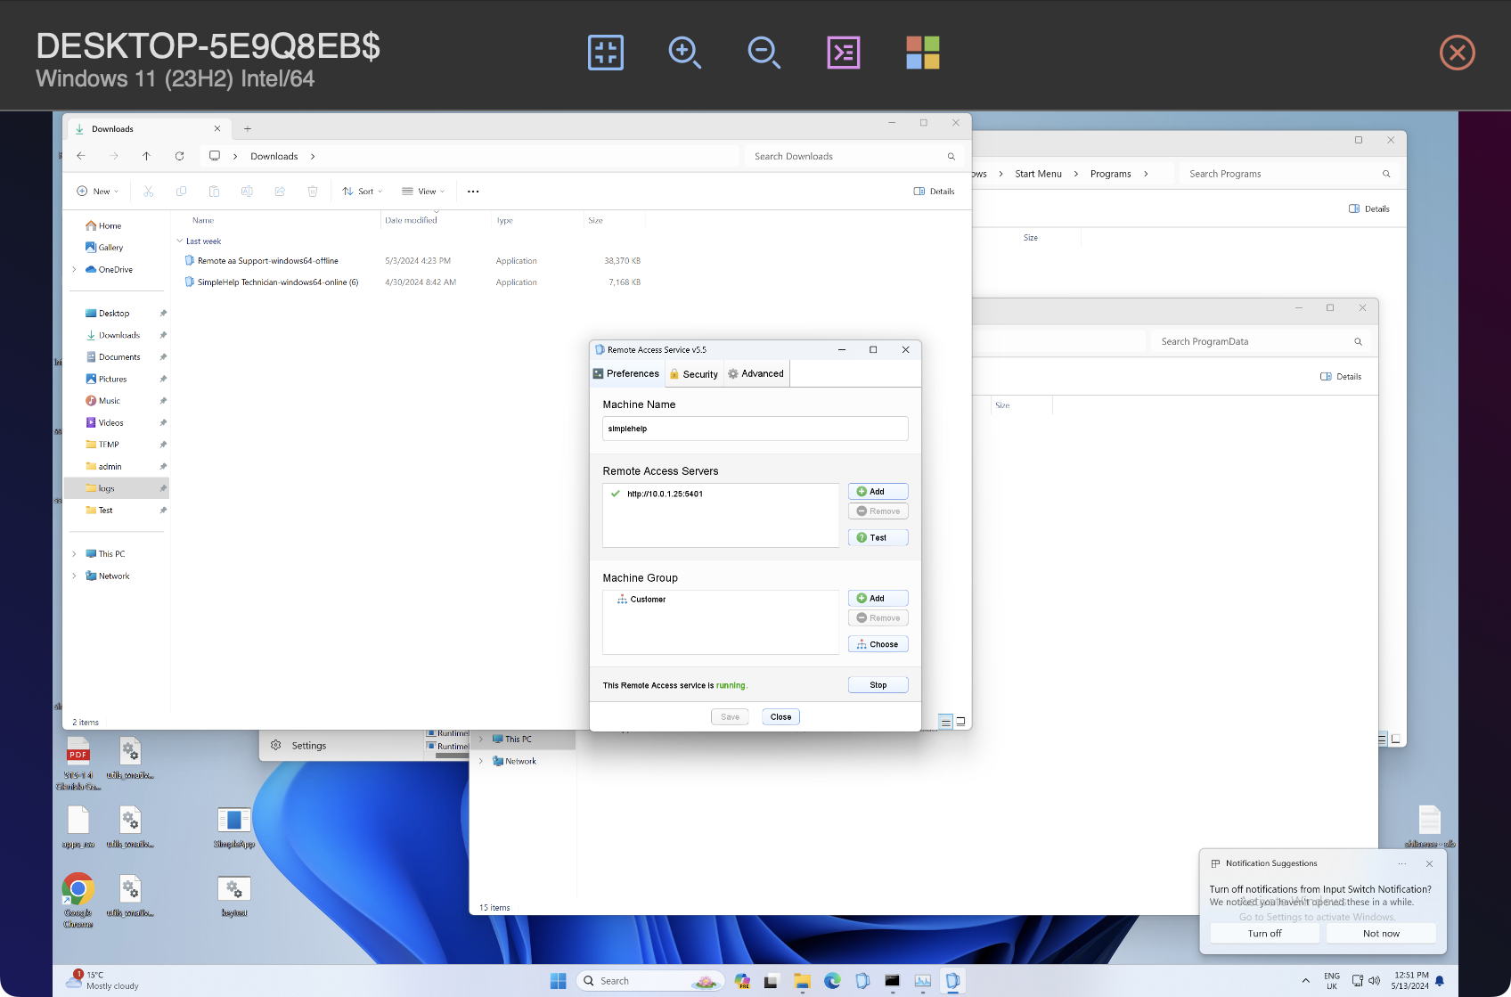Click the Rename icon in explorer toolbar
The image size is (1511, 997).
(247, 192)
